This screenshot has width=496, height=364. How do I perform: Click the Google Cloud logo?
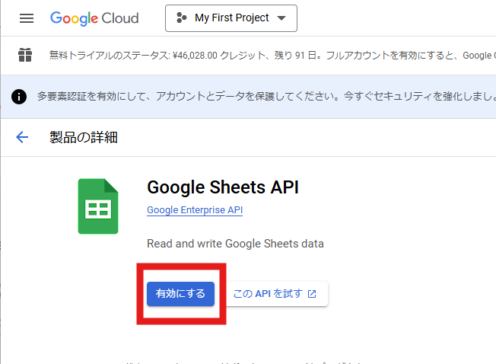[x=94, y=18]
